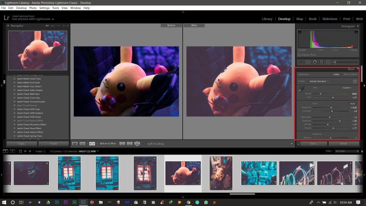
Task: Open Photoshop from the Windows taskbar
Action: point(57,202)
